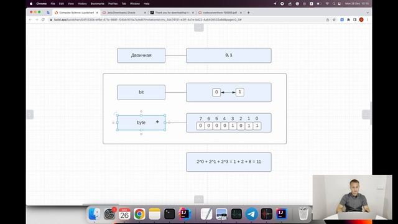The height and width of the screenshot is (224, 398).
Task: Open the Window menu
Action: coord(135,4)
